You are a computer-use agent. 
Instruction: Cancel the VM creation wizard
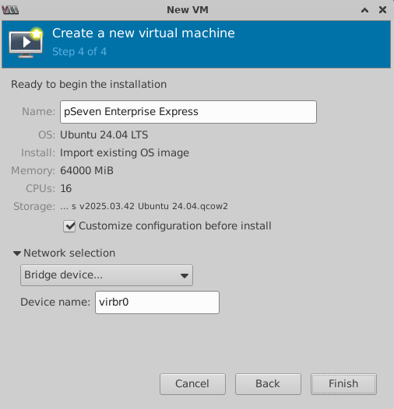(x=192, y=384)
